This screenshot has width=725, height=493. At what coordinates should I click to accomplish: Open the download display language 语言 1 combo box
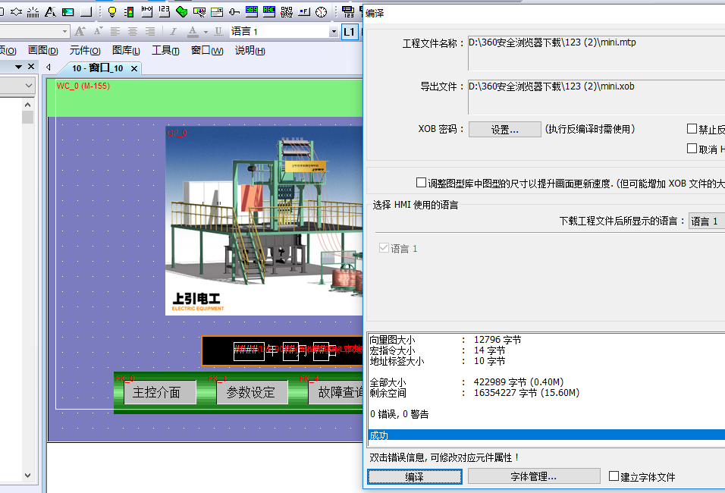pos(706,221)
